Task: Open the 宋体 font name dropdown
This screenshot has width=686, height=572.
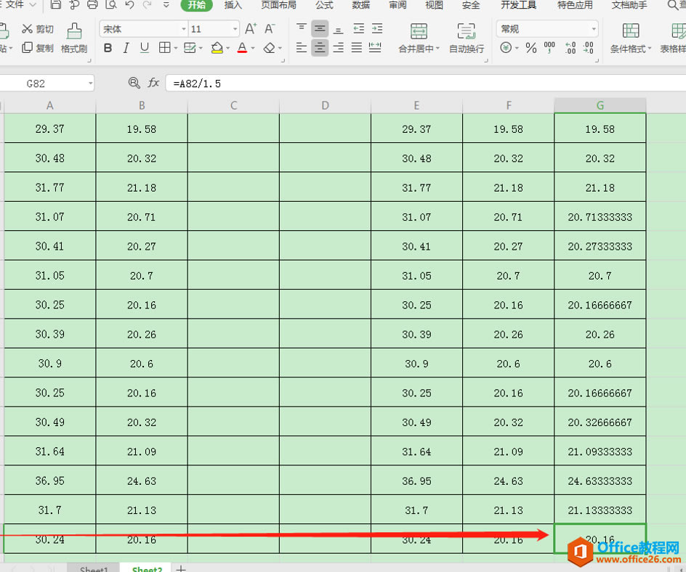Action: [x=184, y=29]
